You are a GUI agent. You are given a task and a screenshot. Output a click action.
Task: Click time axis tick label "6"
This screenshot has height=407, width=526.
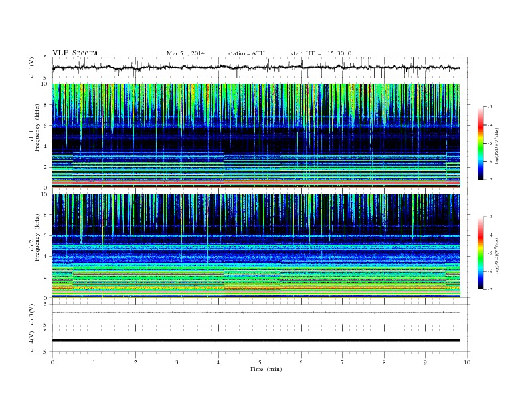302,362
